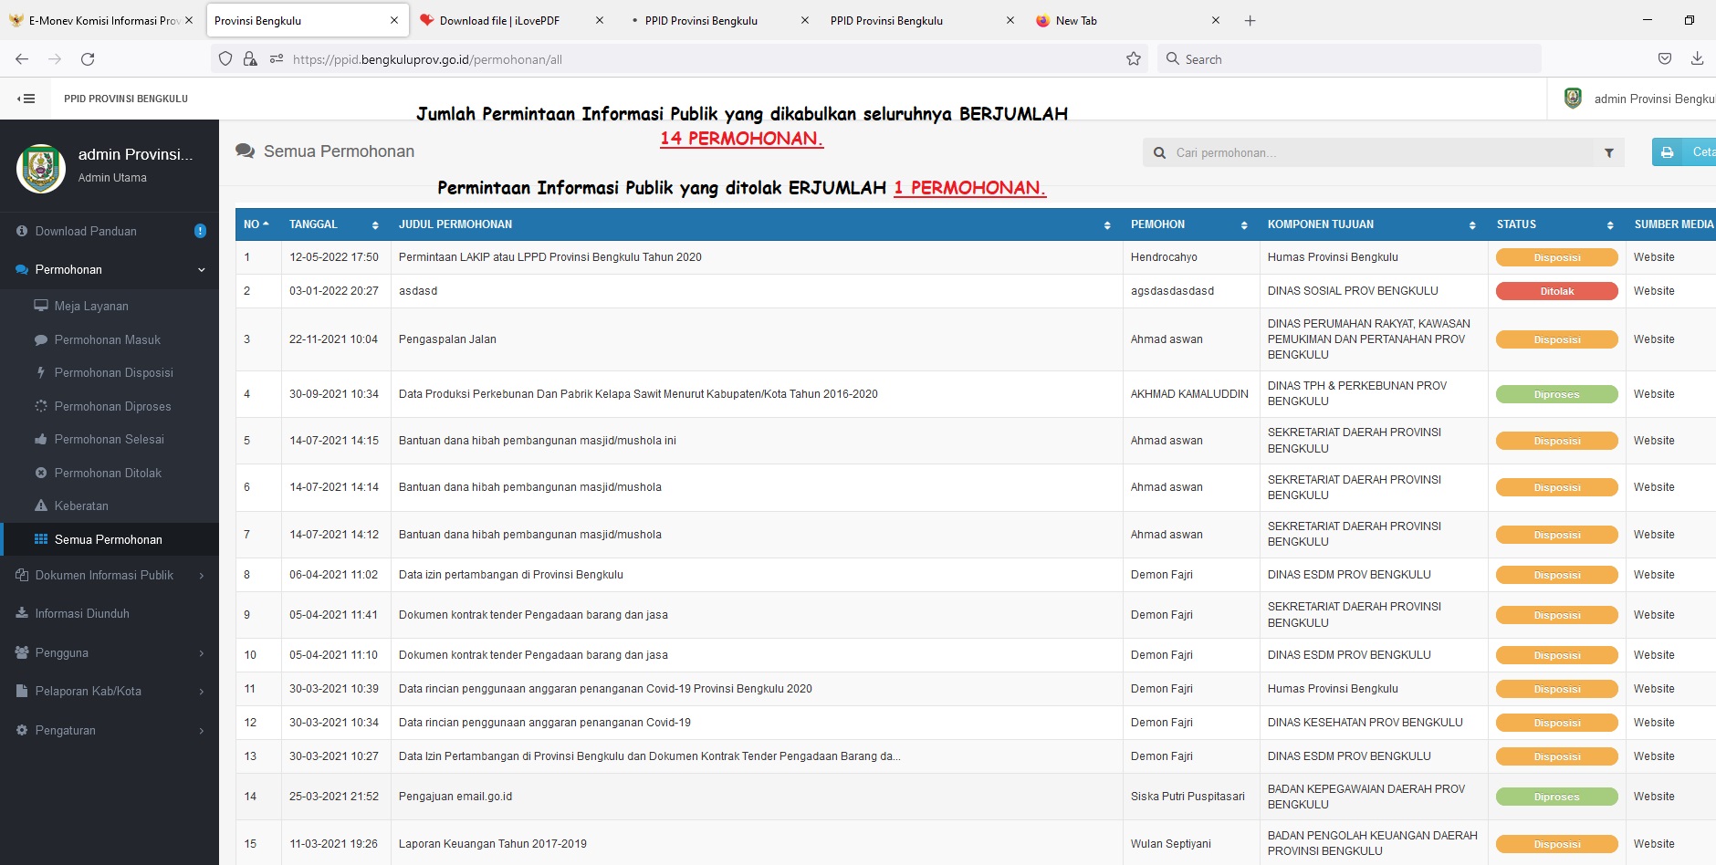Click Diproses badge for AKHMAD KAMALUDDIN row
The image size is (1716, 865).
pyautogui.click(x=1556, y=395)
